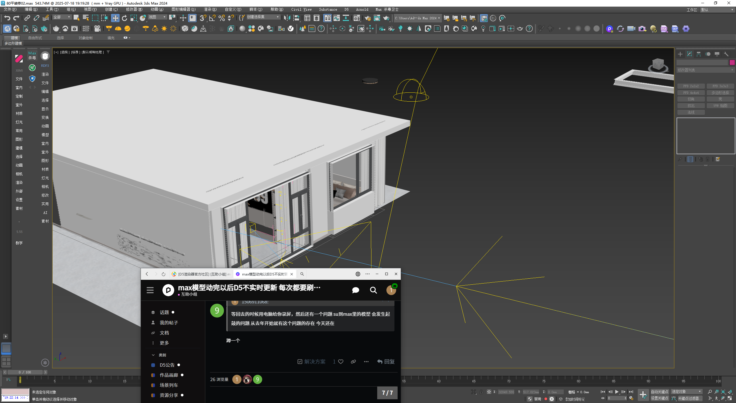Click the teapot render icon
The image size is (736, 403).
386,18
